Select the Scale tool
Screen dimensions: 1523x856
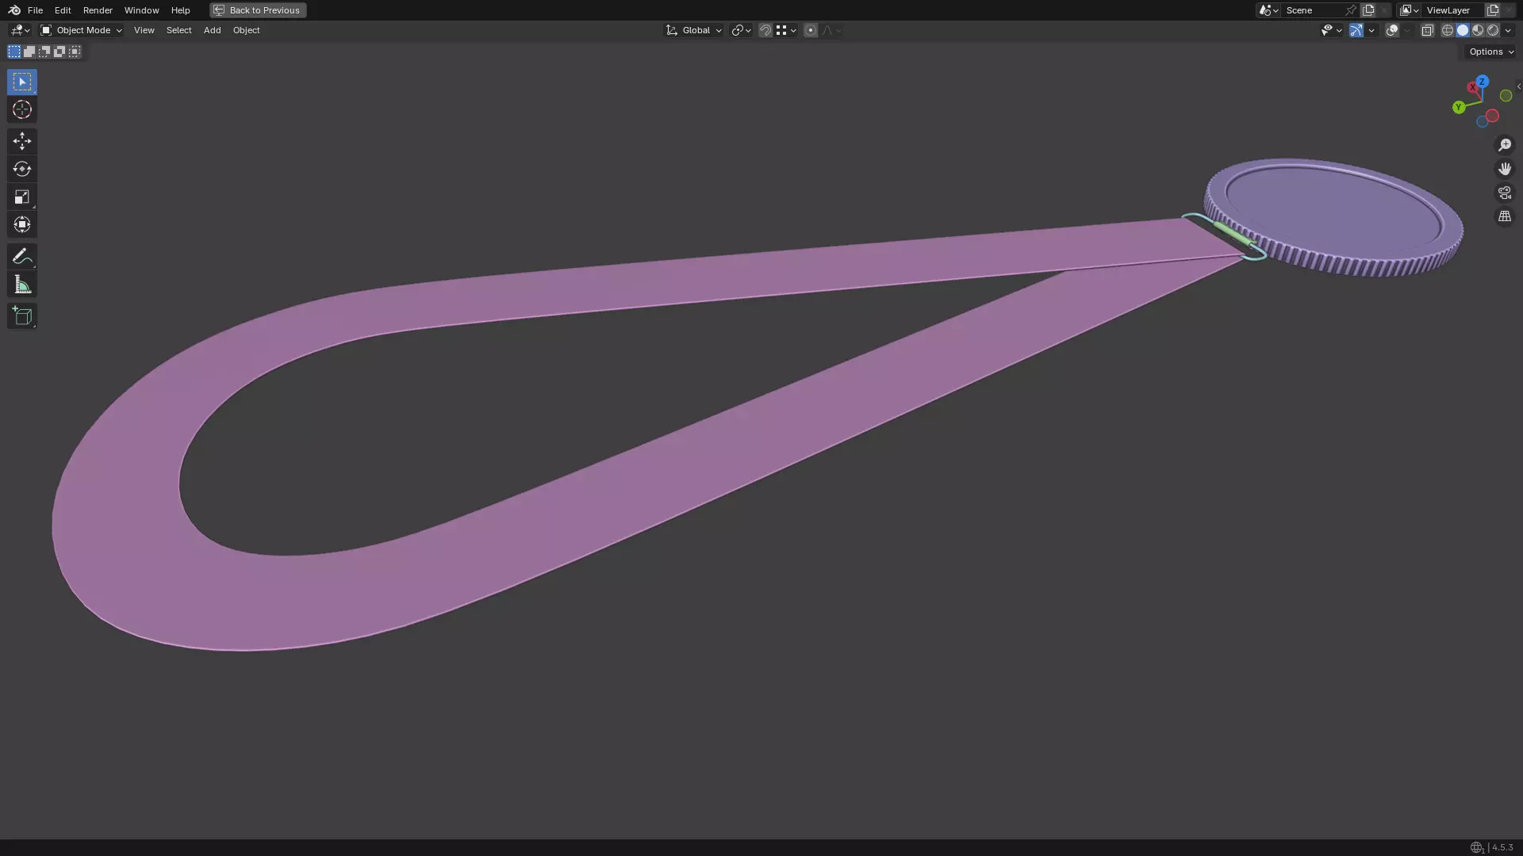(22, 197)
